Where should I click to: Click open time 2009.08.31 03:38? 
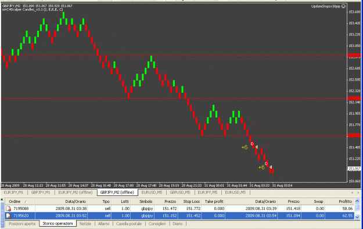click(x=71, y=209)
